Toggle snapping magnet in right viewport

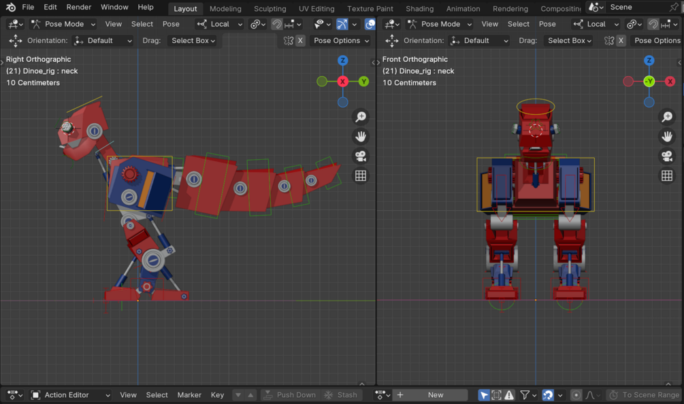click(653, 24)
